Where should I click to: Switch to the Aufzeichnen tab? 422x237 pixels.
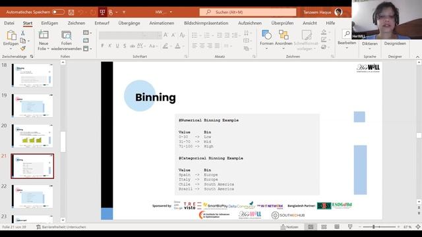250,23
